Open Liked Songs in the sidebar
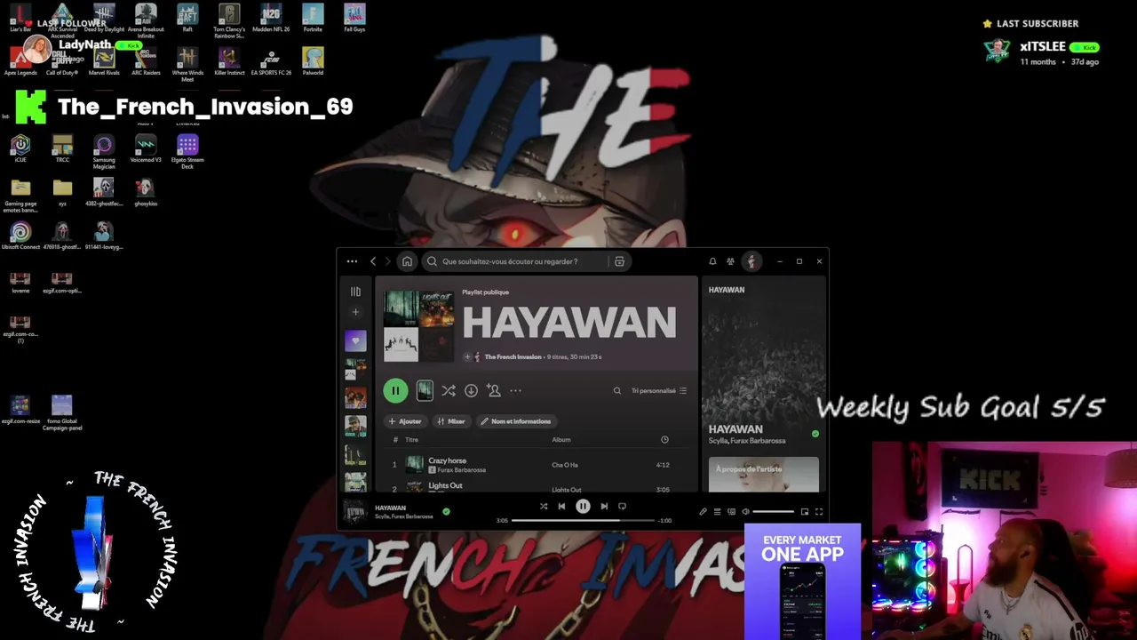1137x640 pixels. click(355, 340)
